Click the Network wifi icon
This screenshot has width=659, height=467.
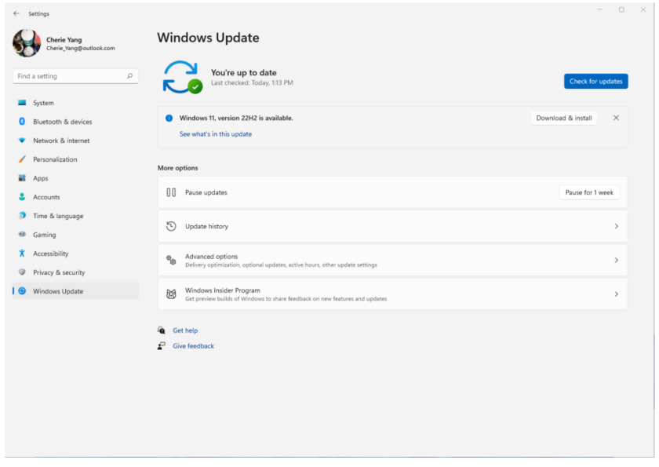(22, 140)
